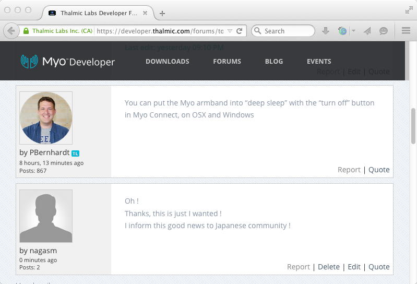Open the EVENTS nav item

(319, 62)
